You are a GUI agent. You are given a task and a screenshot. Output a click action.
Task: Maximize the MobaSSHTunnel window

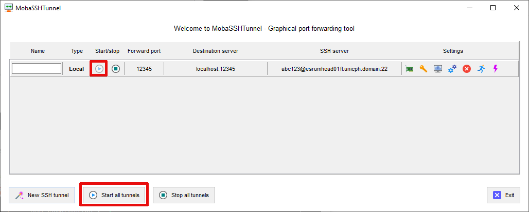[x=493, y=8]
